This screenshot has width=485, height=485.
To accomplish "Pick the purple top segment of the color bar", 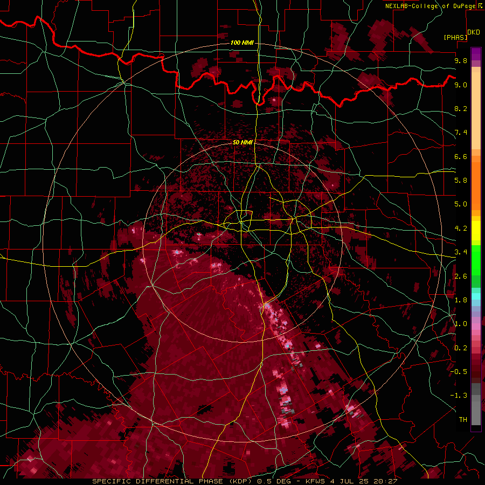I will click(476, 54).
